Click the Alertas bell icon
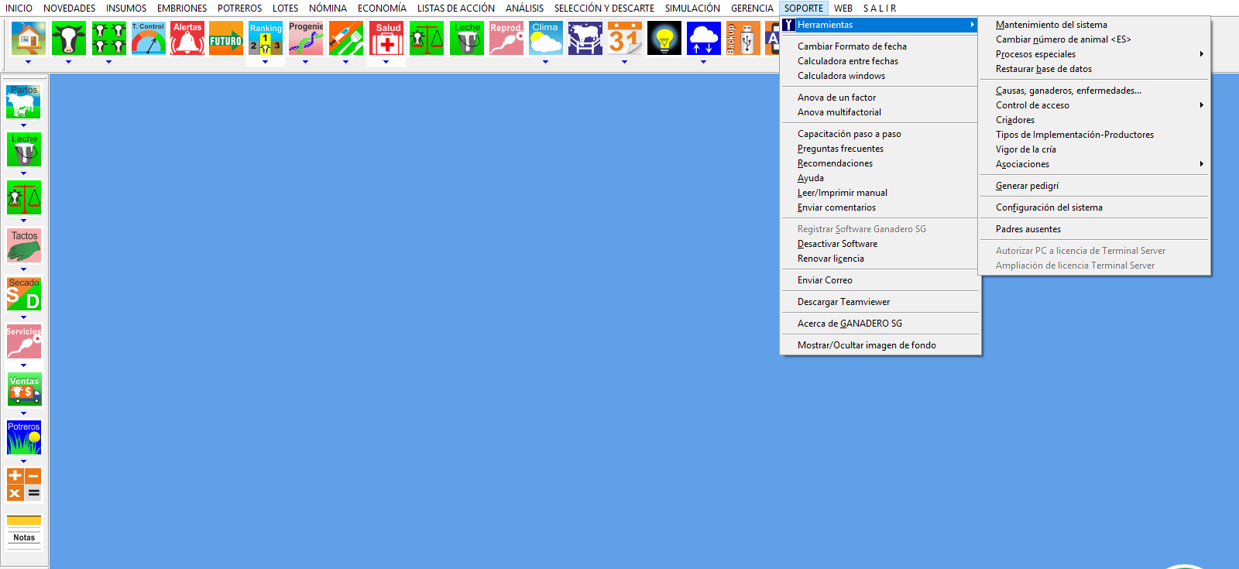This screenshot has height=569, width=1239. point(187,38)
